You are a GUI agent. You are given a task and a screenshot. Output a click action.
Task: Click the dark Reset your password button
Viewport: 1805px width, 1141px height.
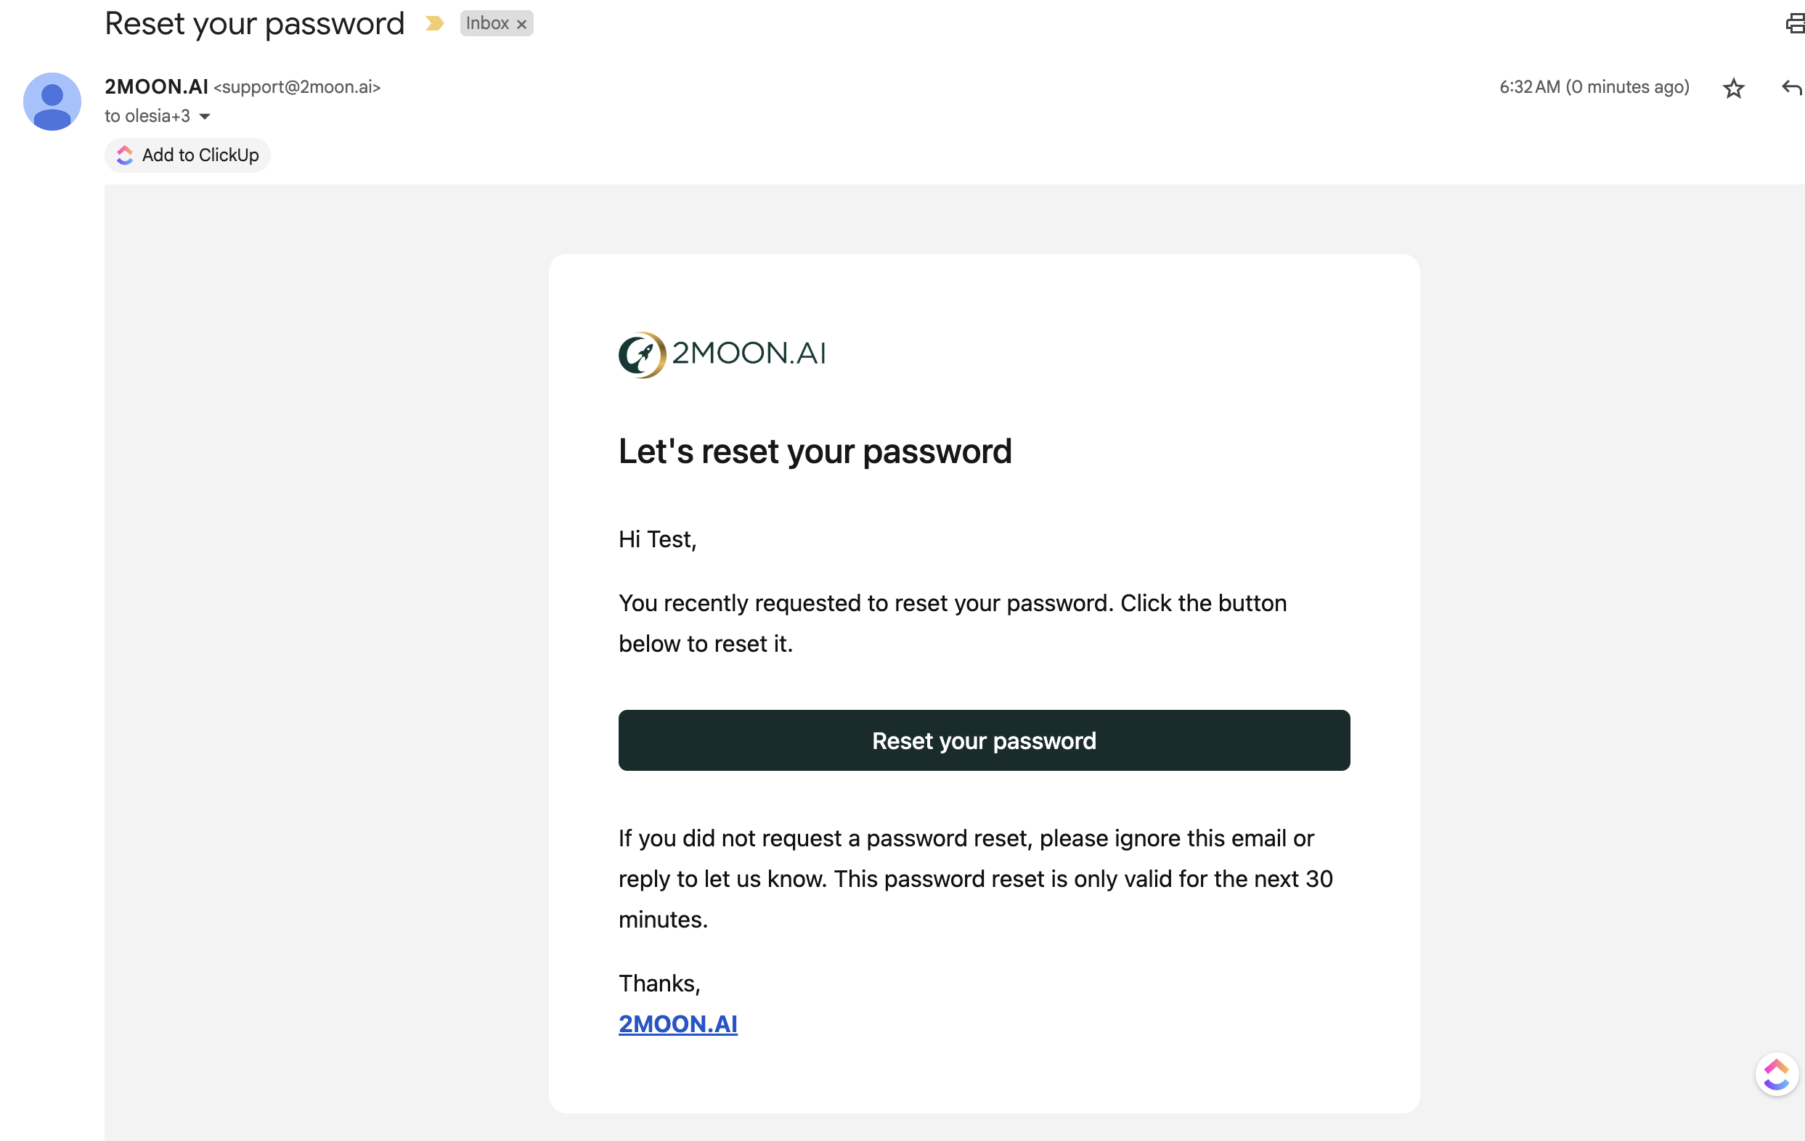click(983, 740)
